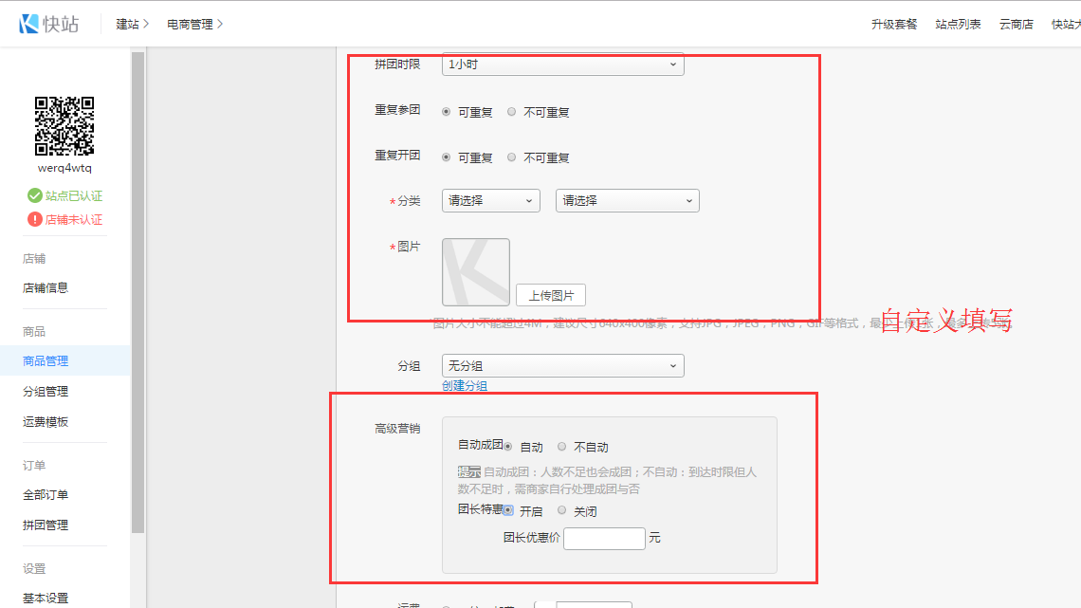Select 可重复 for 重复开团

[447, 157]
